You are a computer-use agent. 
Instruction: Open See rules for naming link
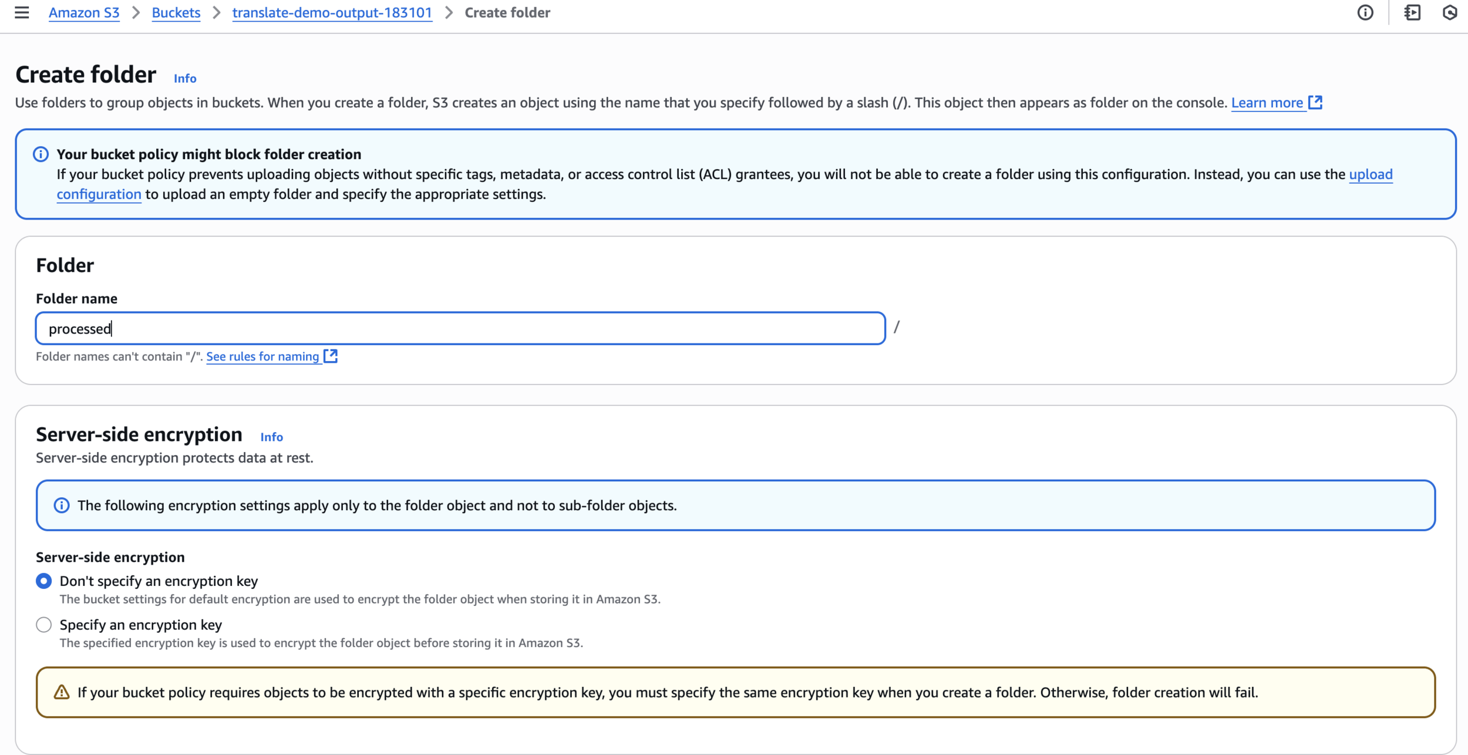tap(262, 356)
